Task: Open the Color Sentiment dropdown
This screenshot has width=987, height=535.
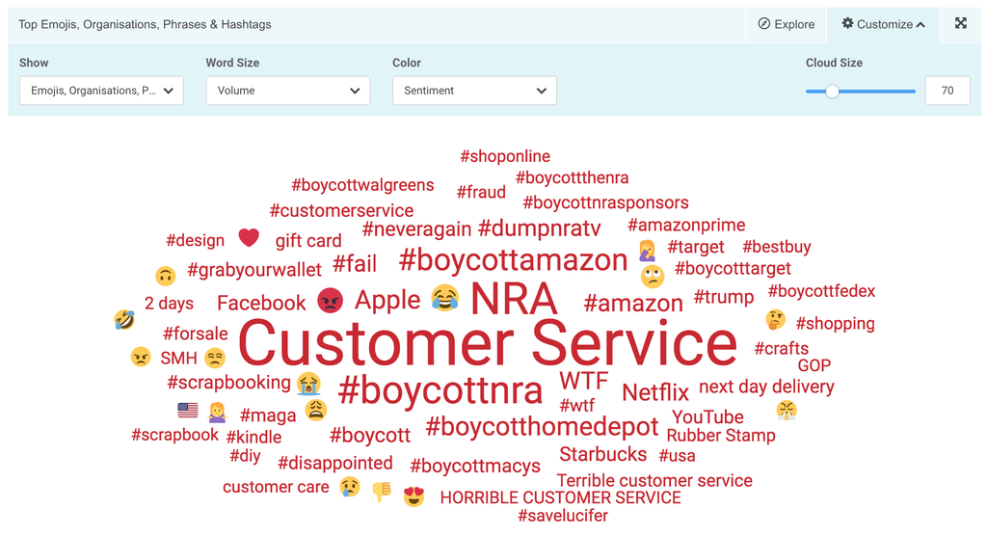Action: (x=474, y=91)
